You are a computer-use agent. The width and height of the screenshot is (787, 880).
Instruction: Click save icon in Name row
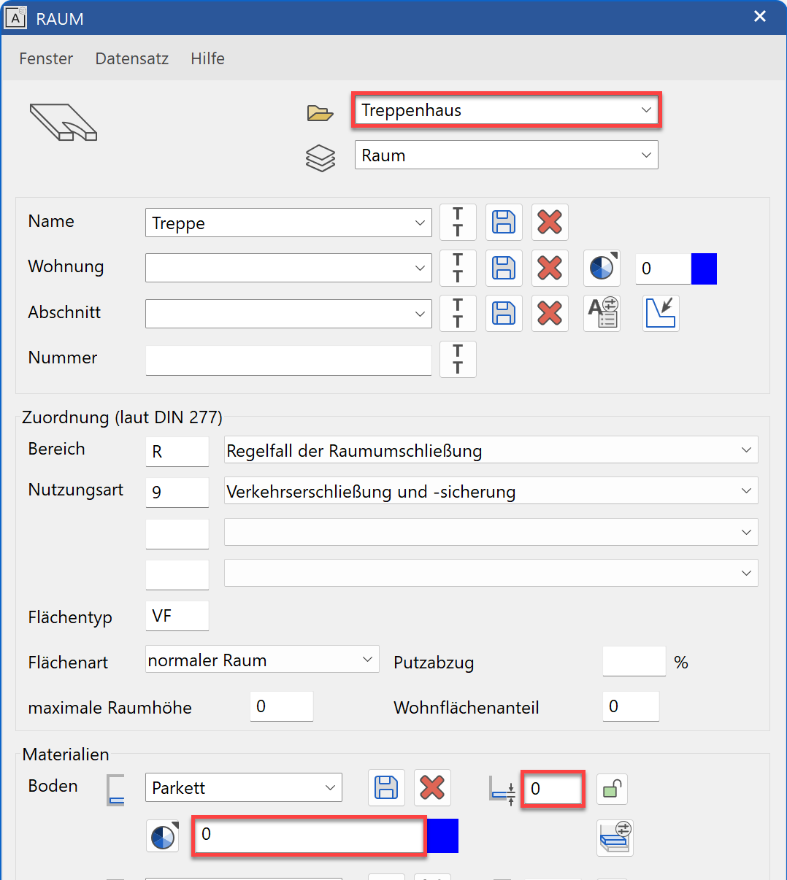[x=504, y=223]
